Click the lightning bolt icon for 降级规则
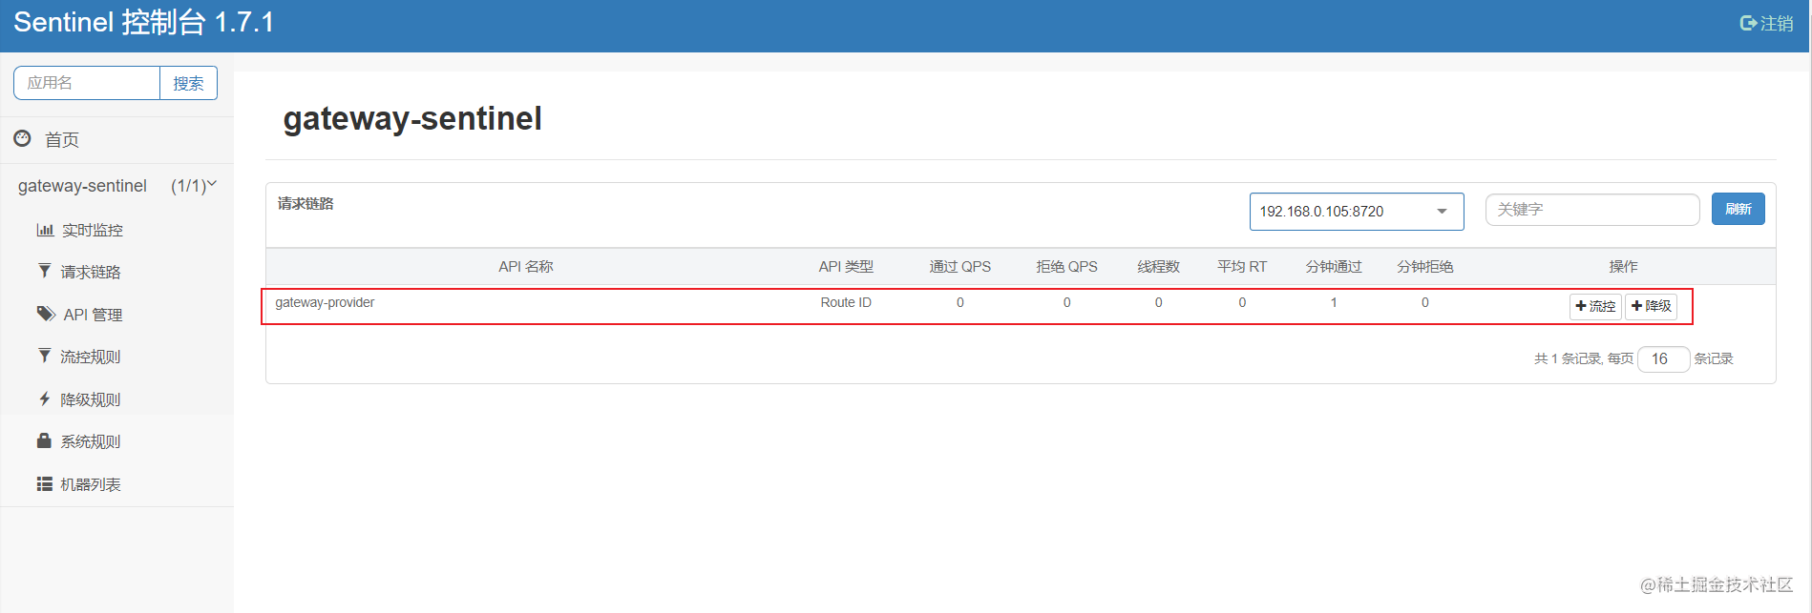1812x613 pixels. pyautogui.click(x=44, y=398)
